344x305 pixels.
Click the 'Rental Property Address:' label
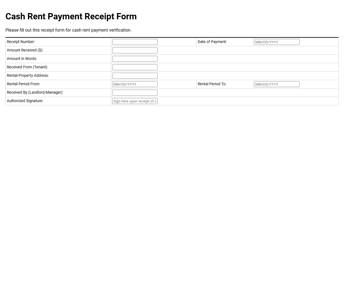pyautogui.click(x=28, y=75)
